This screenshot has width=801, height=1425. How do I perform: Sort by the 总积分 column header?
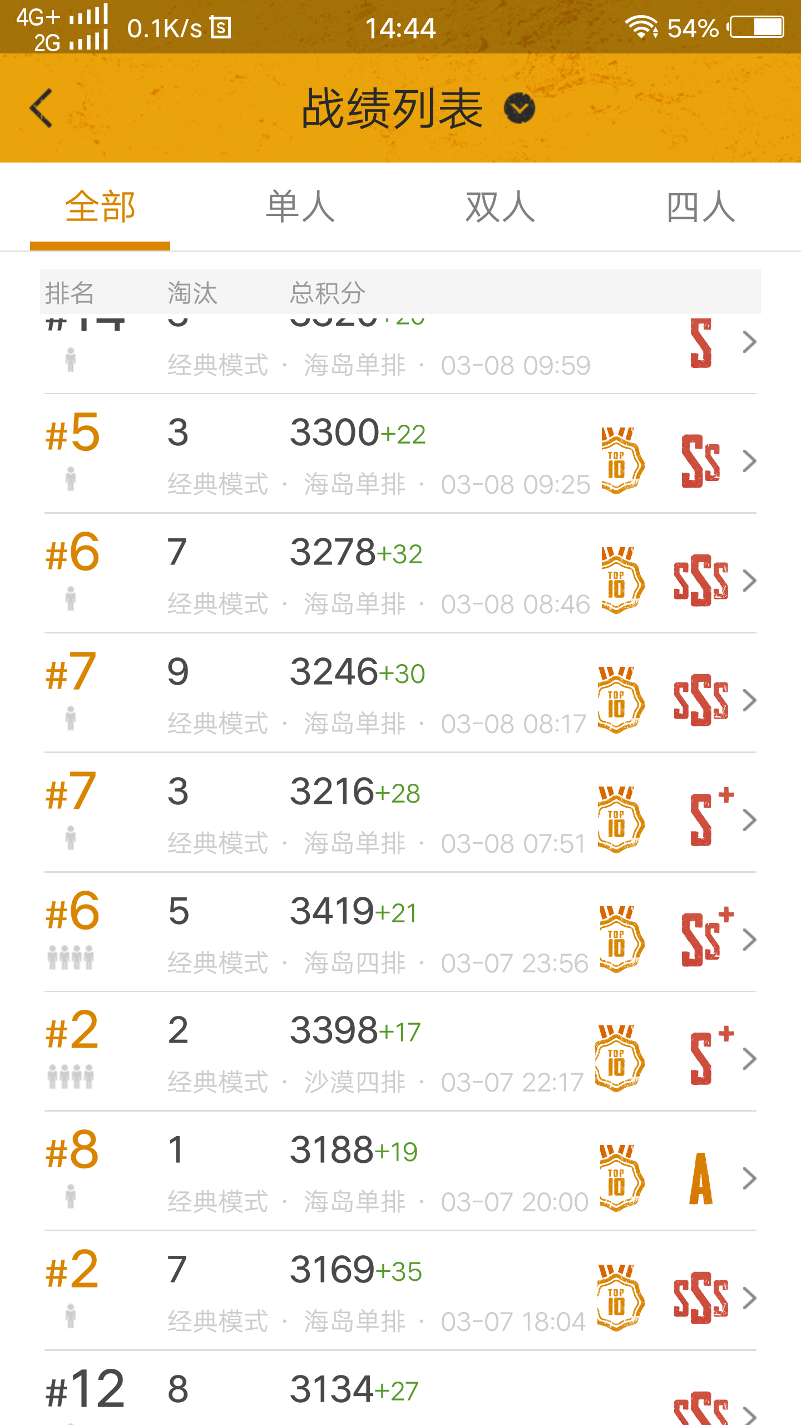click(327, 292)
